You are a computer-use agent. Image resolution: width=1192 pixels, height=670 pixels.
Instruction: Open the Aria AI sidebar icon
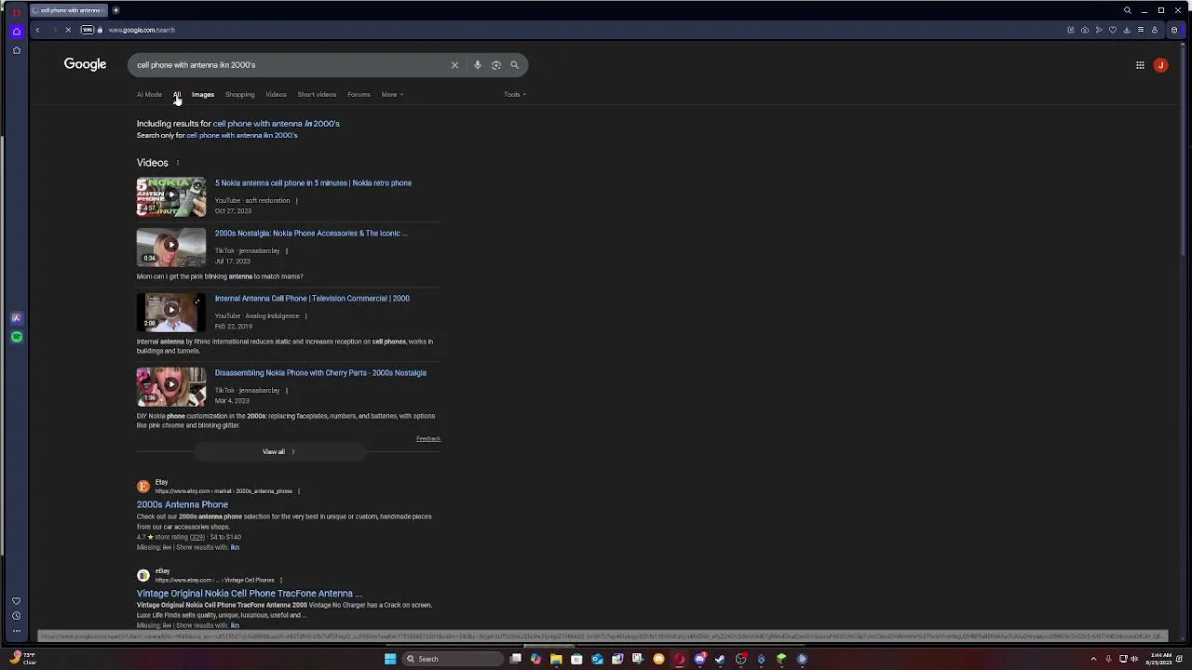coord(16,318)
